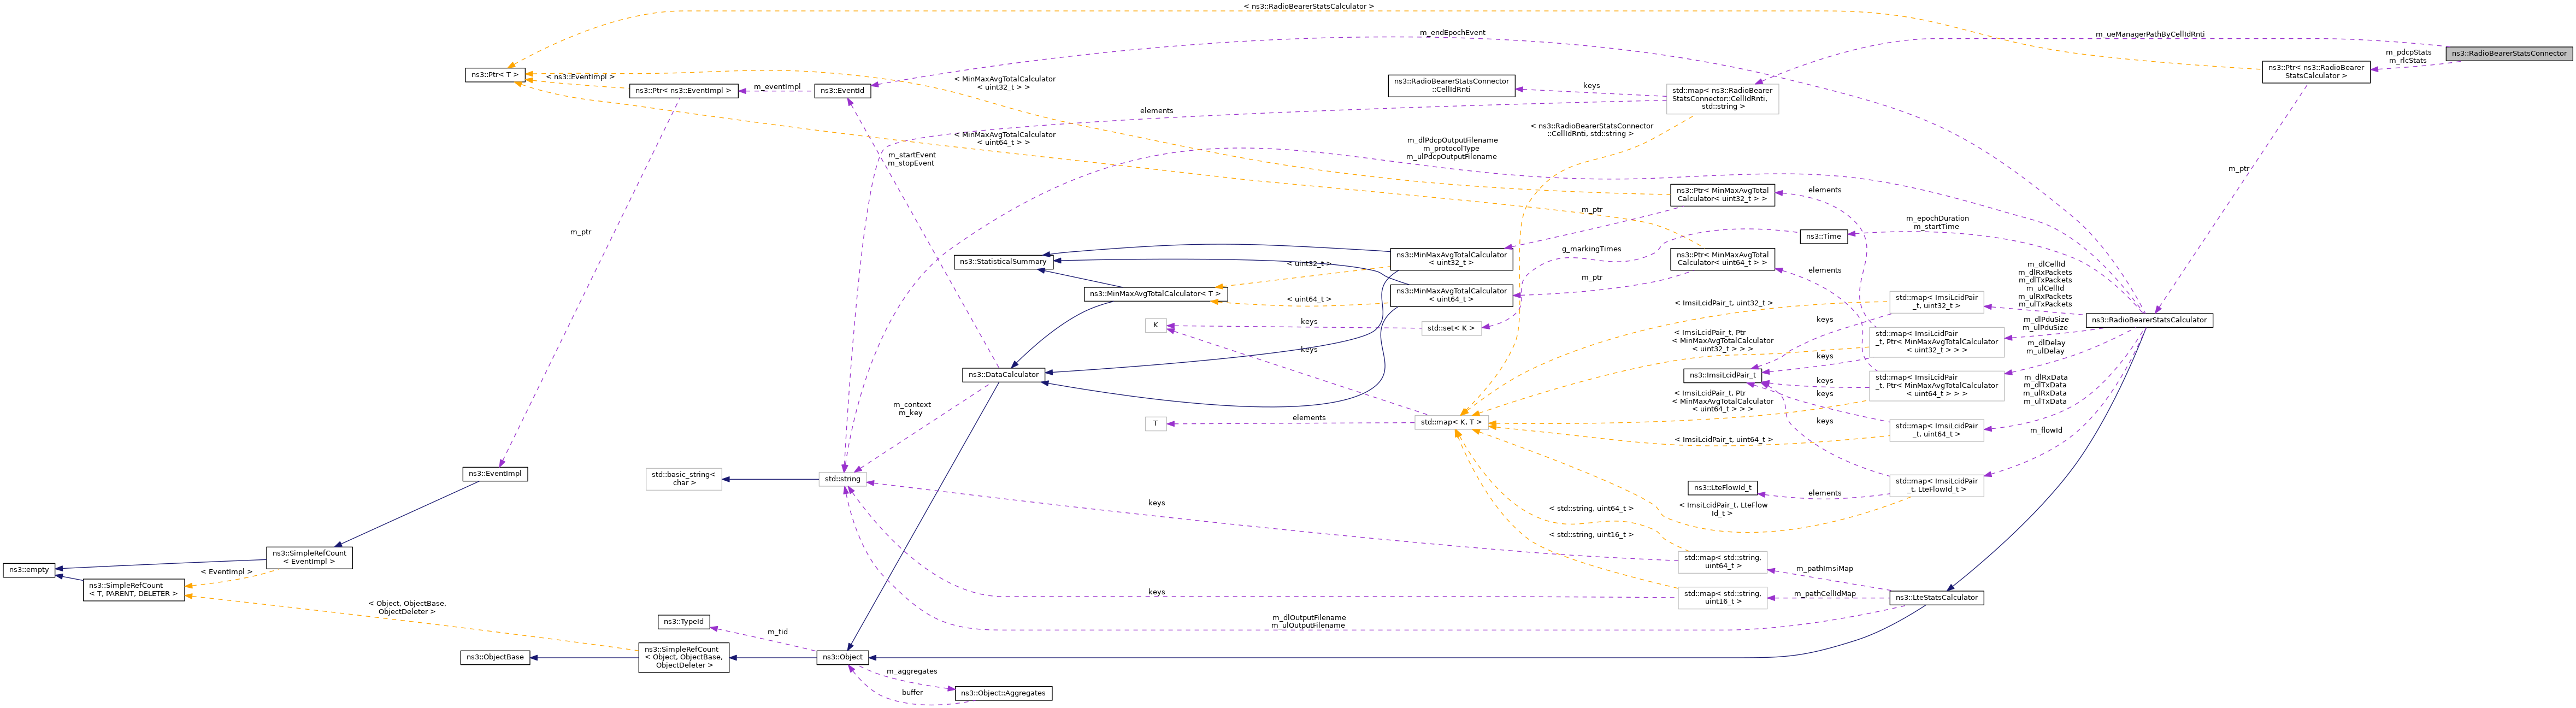Click ns3::SimpleRefCount< Object, ObjectBase, ObjectDeleter > node
The image size is (2576, 708).
point(683,657)
